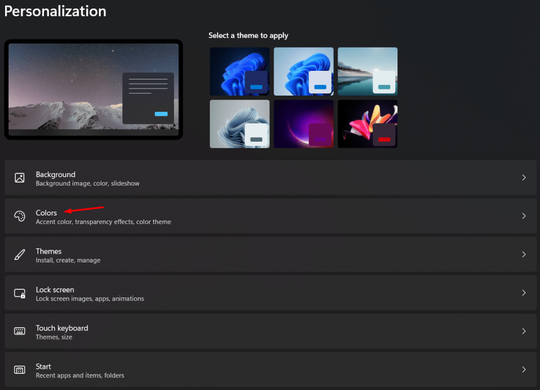Expand Background settings with chevron arrow

click(524, 178)
